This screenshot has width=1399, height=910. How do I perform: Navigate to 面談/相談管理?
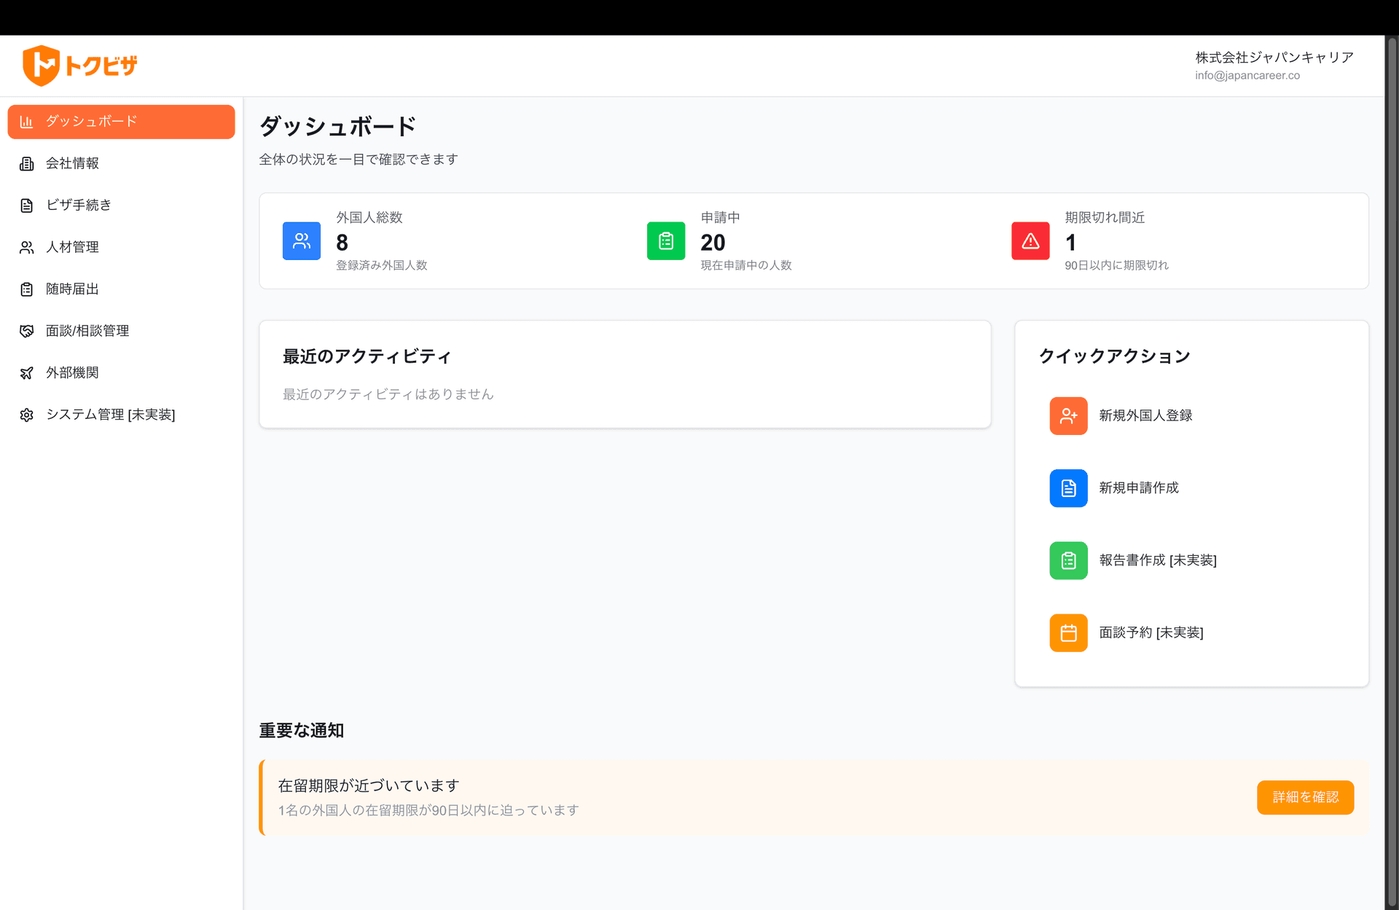coord(87,330)
